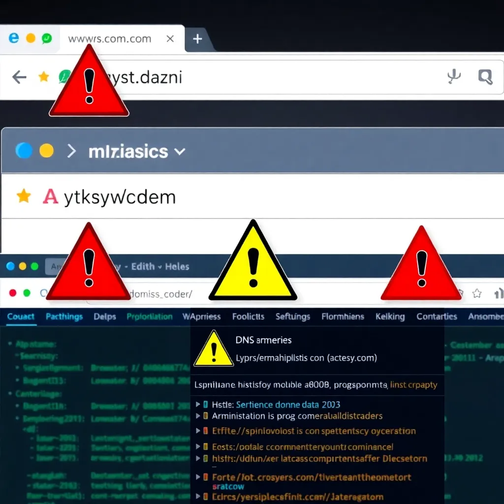
Task: Open a new tab with the plus button
Action: tap(197, 39)
